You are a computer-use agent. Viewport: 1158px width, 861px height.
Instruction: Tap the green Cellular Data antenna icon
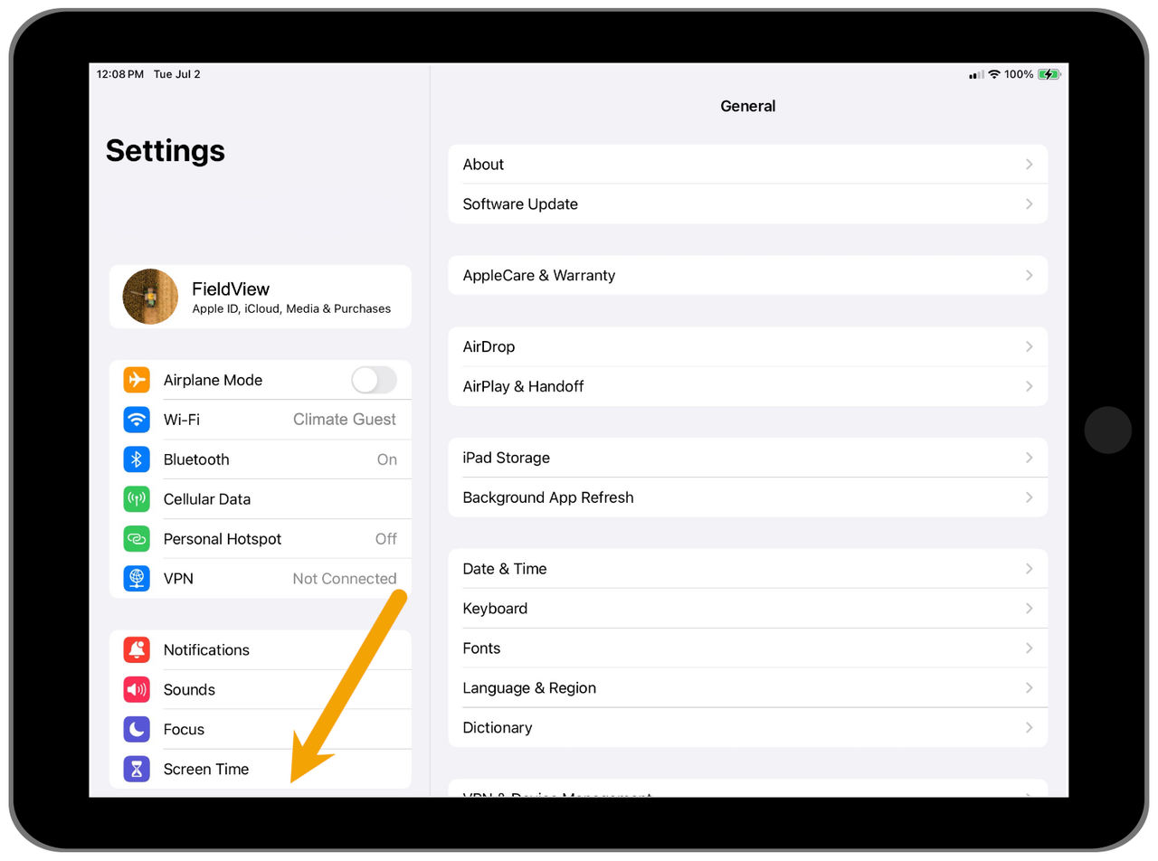137,499
